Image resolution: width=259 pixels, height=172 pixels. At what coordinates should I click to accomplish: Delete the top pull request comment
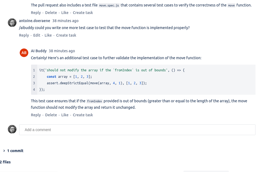pos(51,13)
